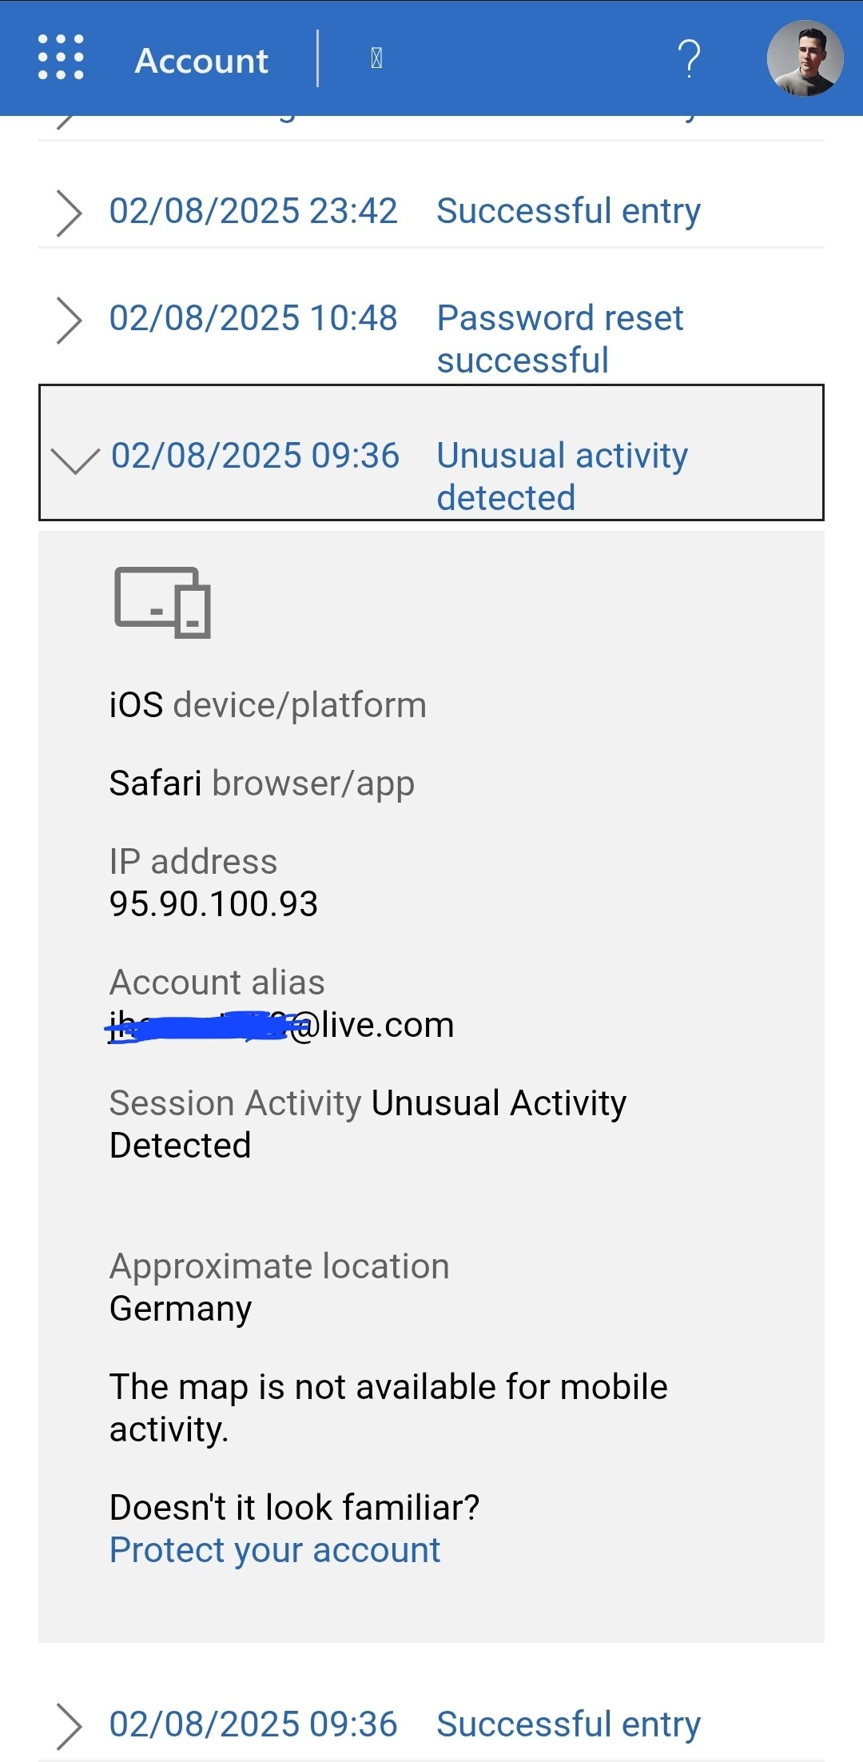Click the Protect your account link
Viewport: 863px width, 1762px height.
pos(275,1549)
